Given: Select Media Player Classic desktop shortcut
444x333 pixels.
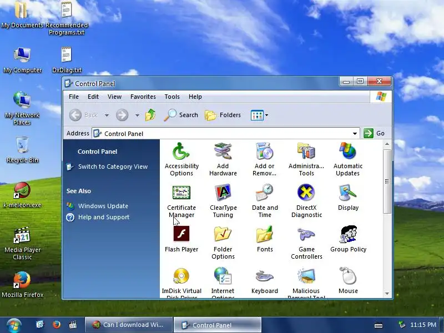Looking at the screenshot, I should point(22,244).
